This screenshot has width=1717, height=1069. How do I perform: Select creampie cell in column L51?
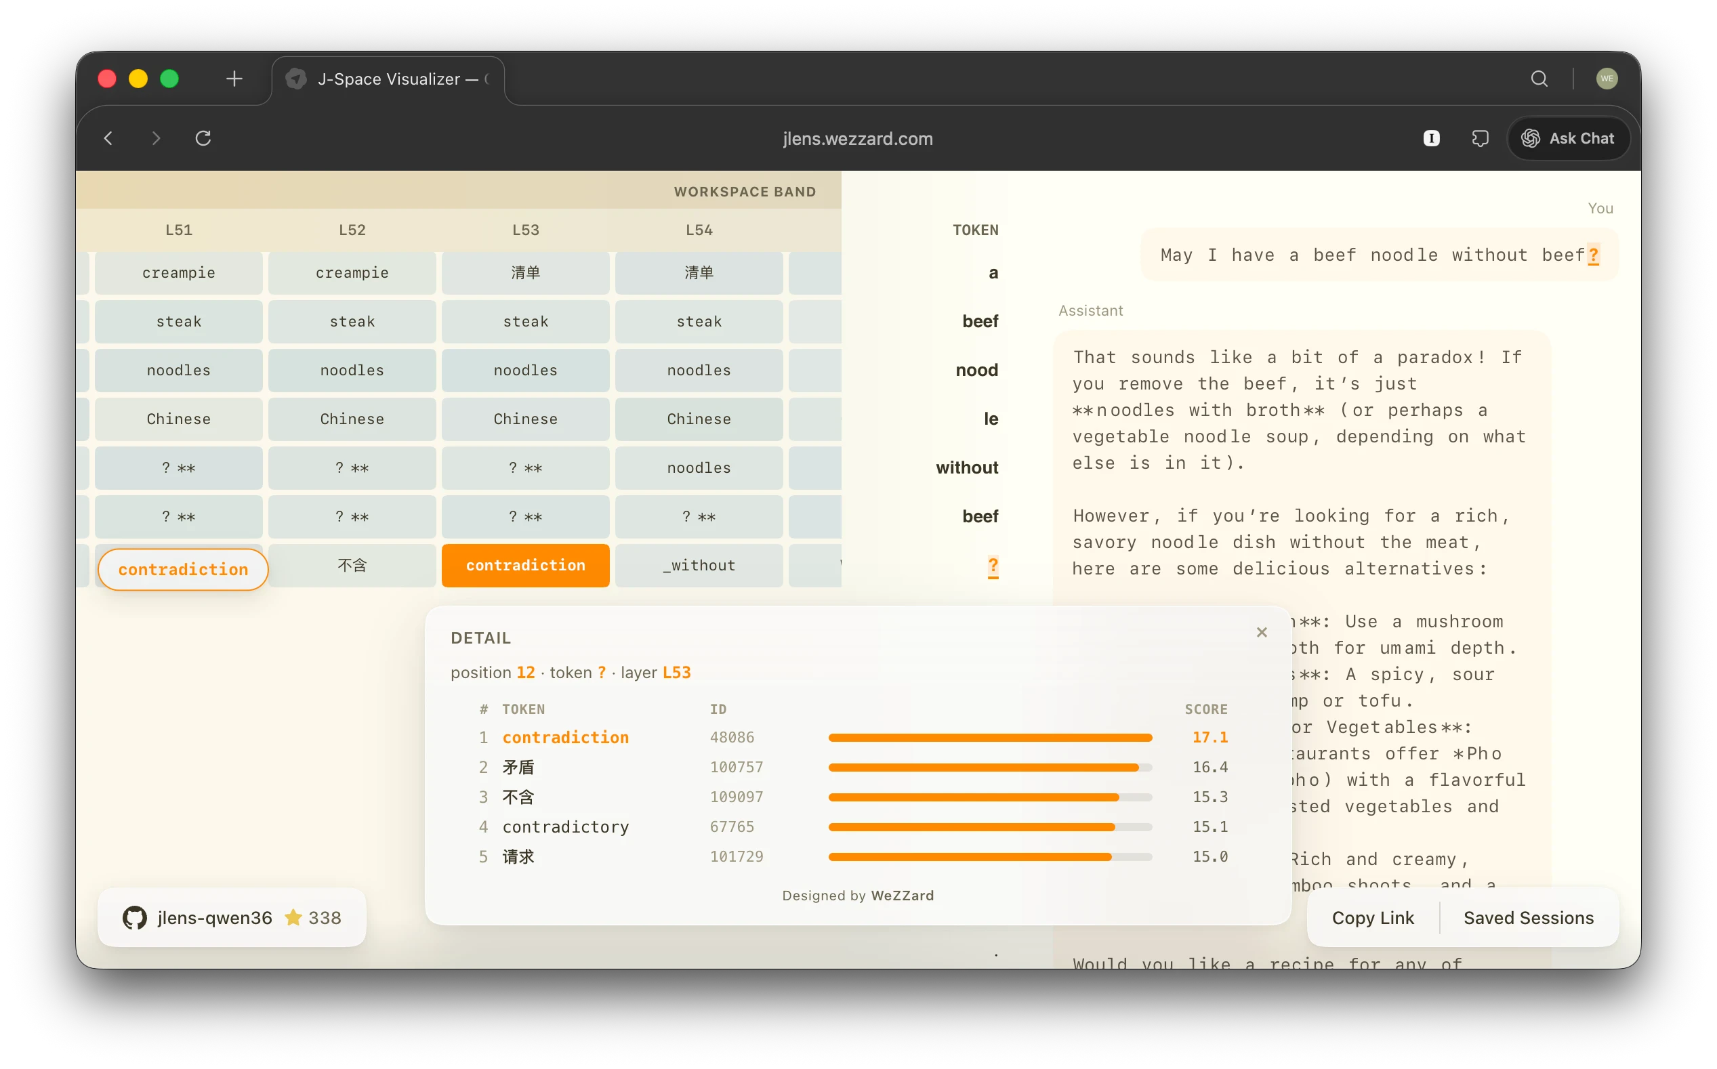[179, 273]
